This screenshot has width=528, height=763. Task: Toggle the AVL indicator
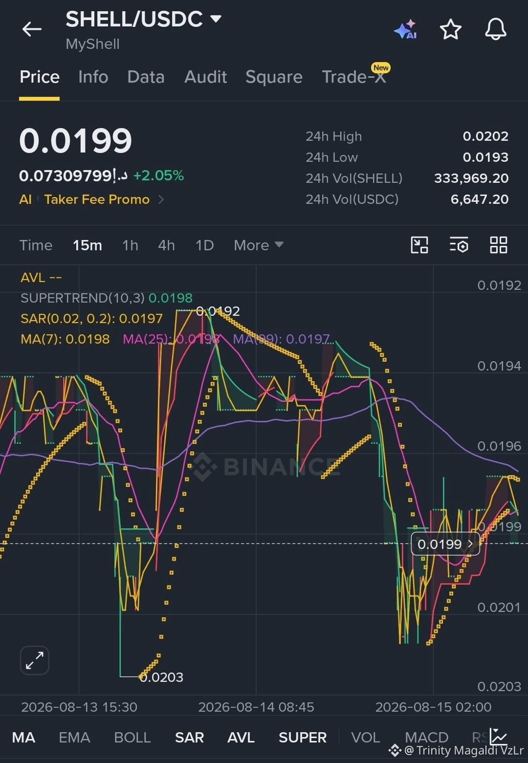241,737
